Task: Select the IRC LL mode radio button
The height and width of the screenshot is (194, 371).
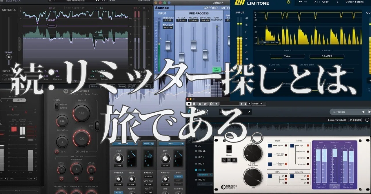Action: point(195,151)
